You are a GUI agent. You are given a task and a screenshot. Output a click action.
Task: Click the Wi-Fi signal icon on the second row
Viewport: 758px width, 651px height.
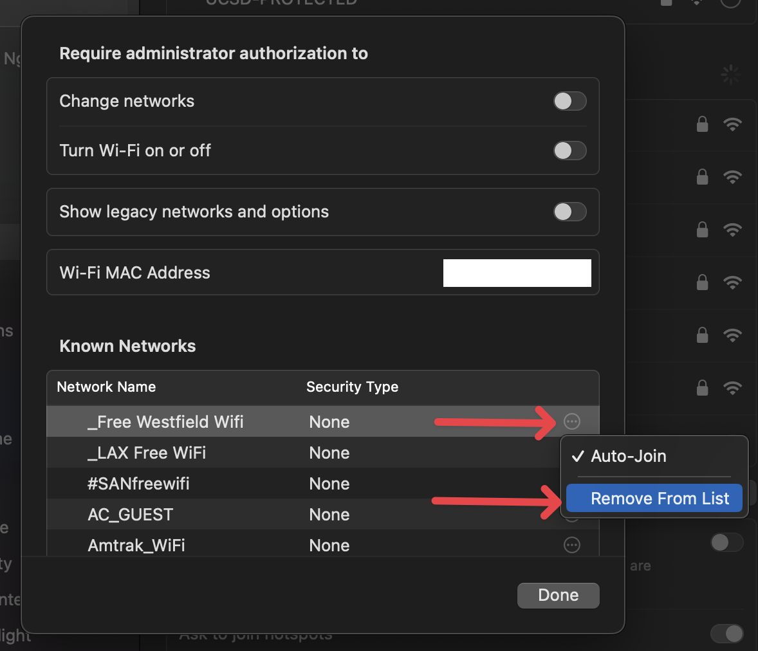[733, 177]
